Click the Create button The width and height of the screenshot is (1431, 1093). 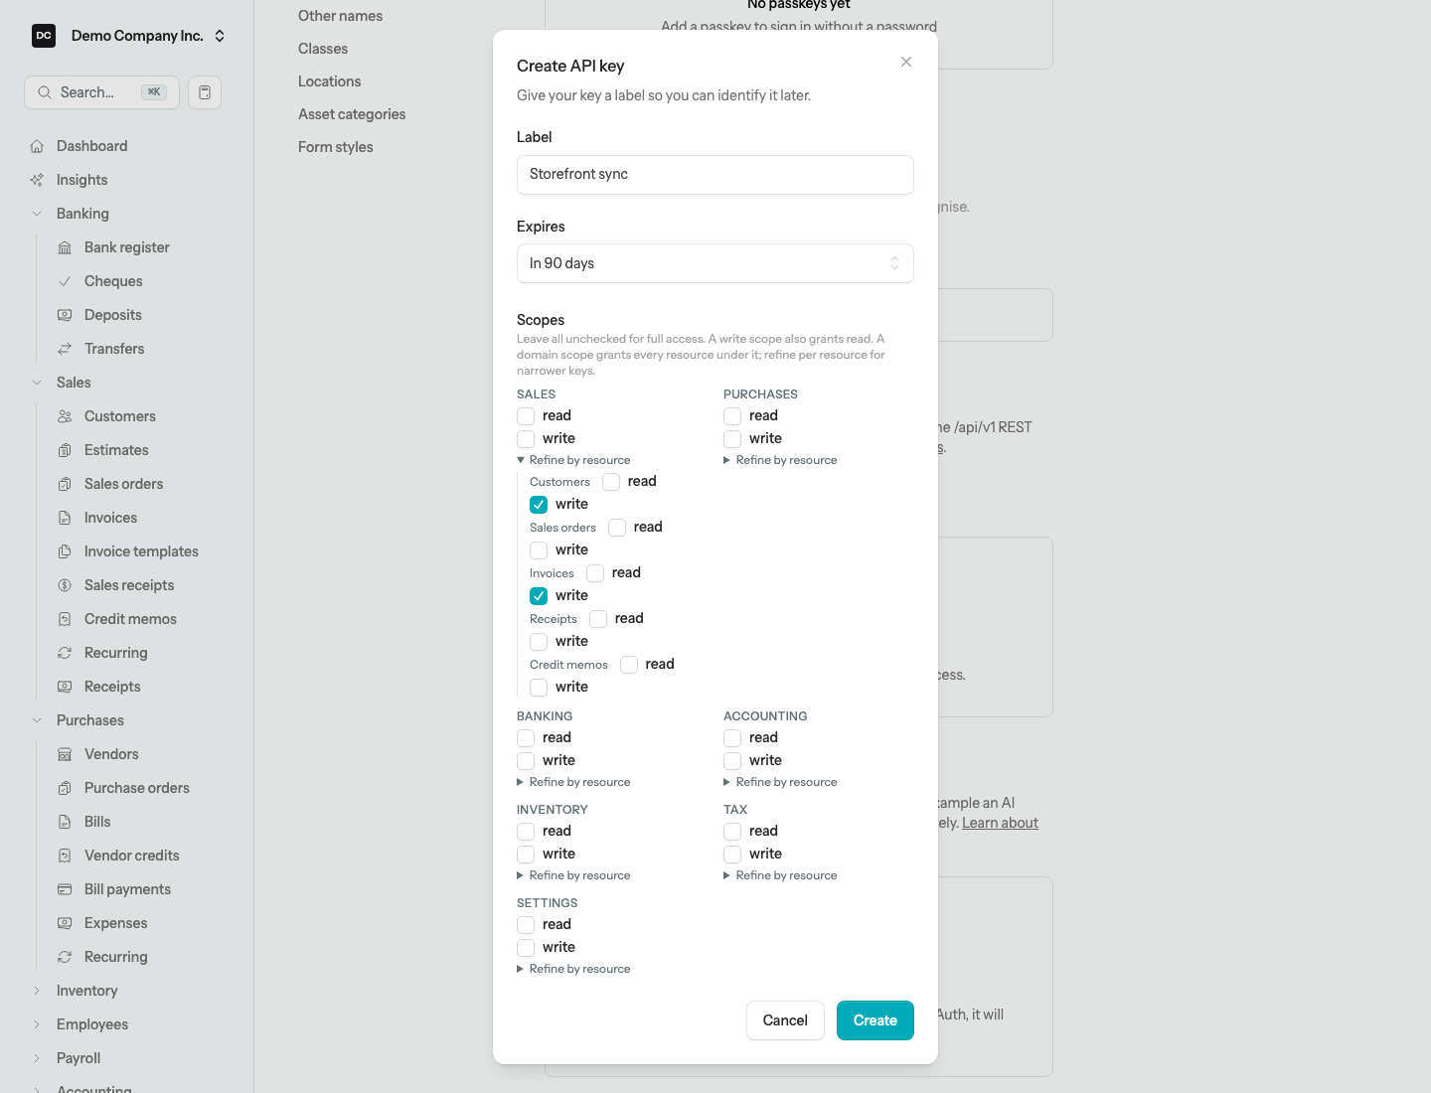click(x=875, y=1020)
